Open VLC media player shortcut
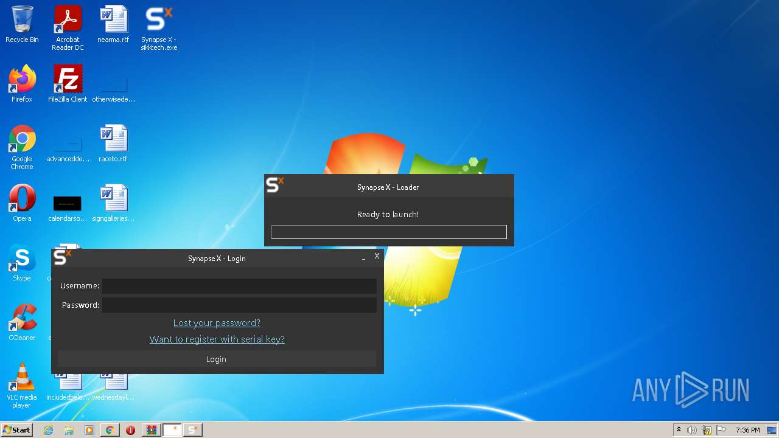This screenshot has height=438, width=779. click(x=22, y=386)
